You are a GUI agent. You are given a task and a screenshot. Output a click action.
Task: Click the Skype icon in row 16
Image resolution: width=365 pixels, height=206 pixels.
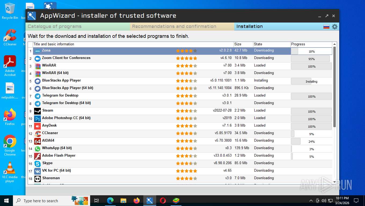pyautogui.click(x=37, y=164)
